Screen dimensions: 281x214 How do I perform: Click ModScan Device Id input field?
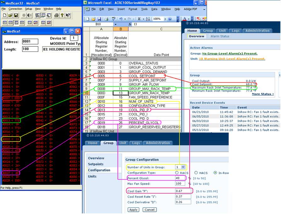[x=74, y=38]
